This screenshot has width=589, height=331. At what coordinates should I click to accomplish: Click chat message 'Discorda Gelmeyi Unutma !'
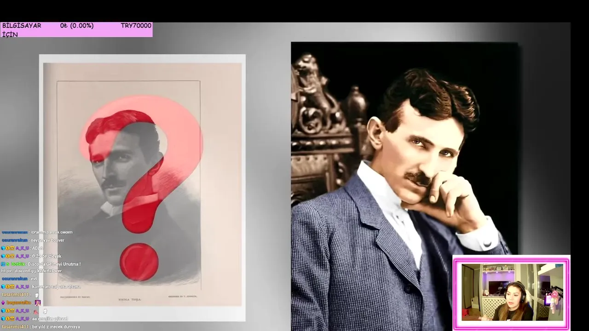pyautogui.click(x=54, y=264)
